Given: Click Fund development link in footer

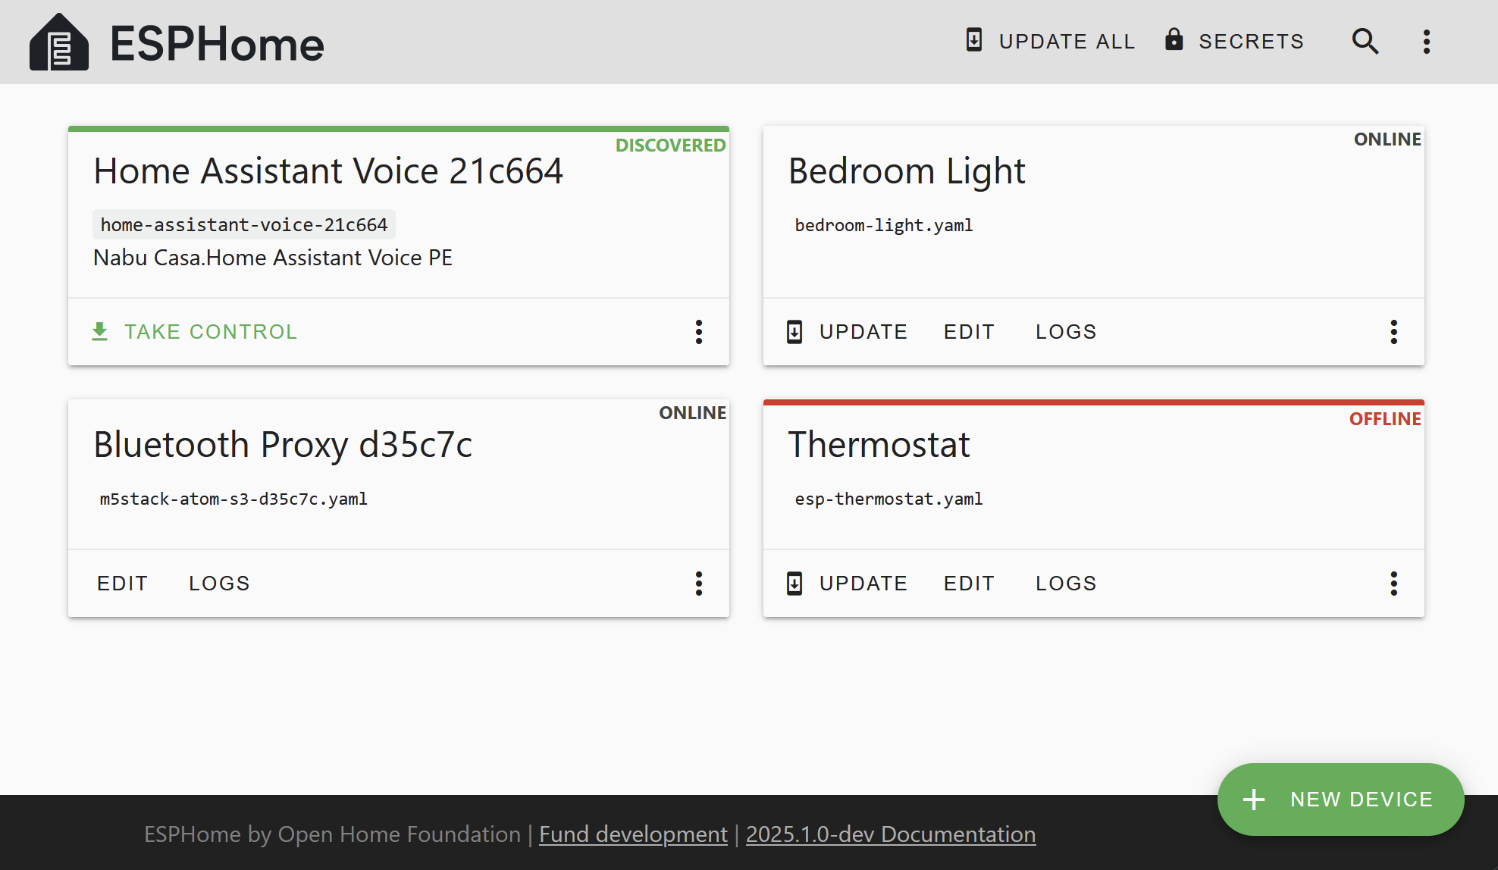Looking at the screenshot, I should coord(632,834).
